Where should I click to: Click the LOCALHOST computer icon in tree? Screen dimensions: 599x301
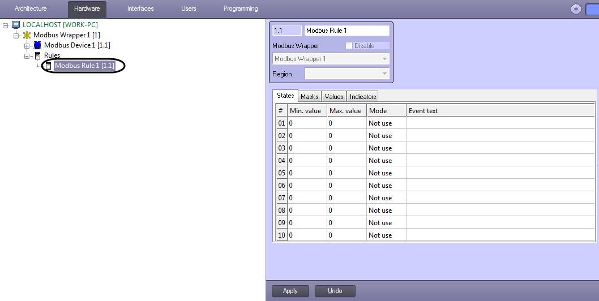click(16, 25)
